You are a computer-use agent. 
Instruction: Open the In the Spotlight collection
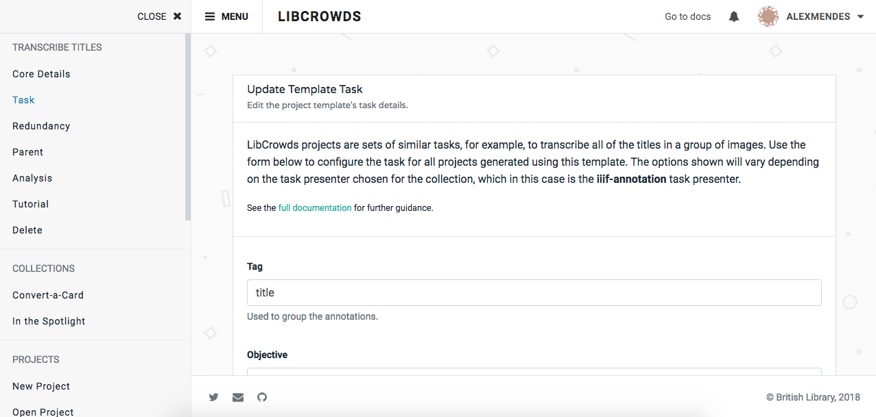tap(49, 320)
